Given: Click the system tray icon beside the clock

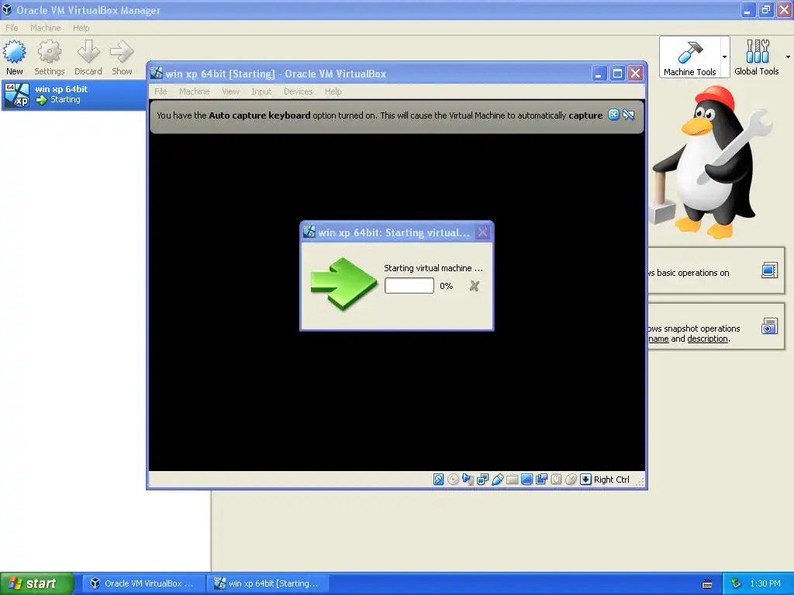Looking at the screenshot, I should point(737,583).
